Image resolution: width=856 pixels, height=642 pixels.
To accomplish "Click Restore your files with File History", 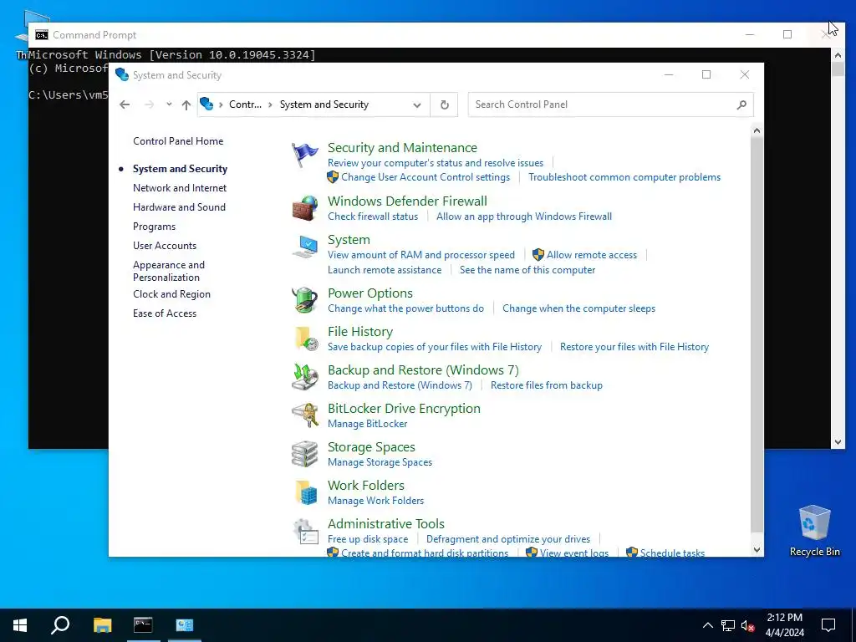I will coord(634,347).
